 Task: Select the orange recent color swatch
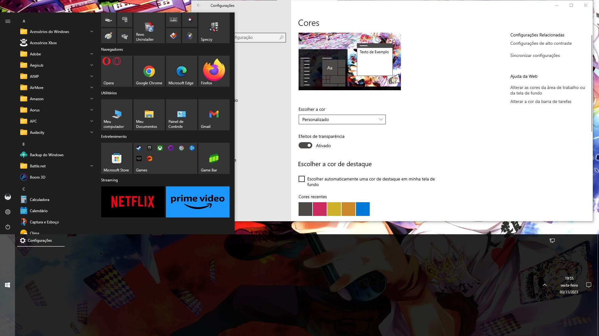348,209
